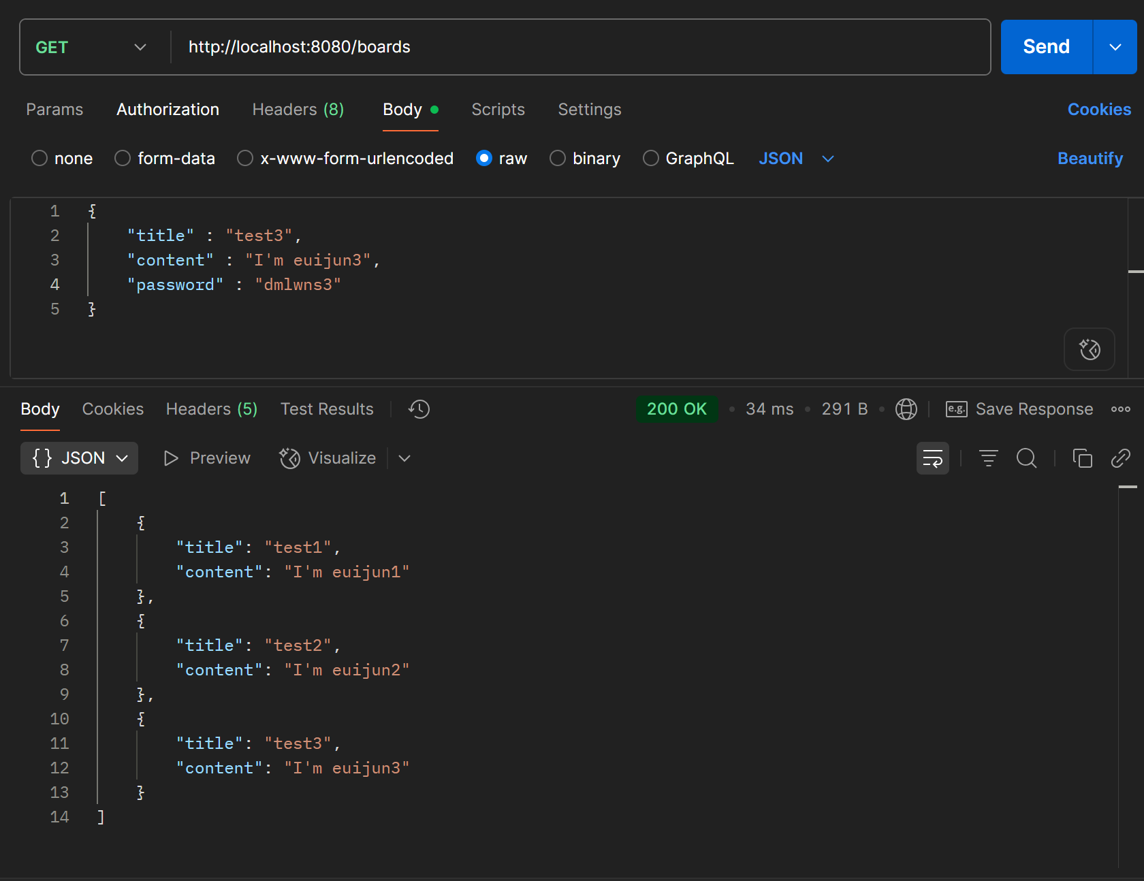Click the request editor scrollbar marker

[x=1136, y=272]
